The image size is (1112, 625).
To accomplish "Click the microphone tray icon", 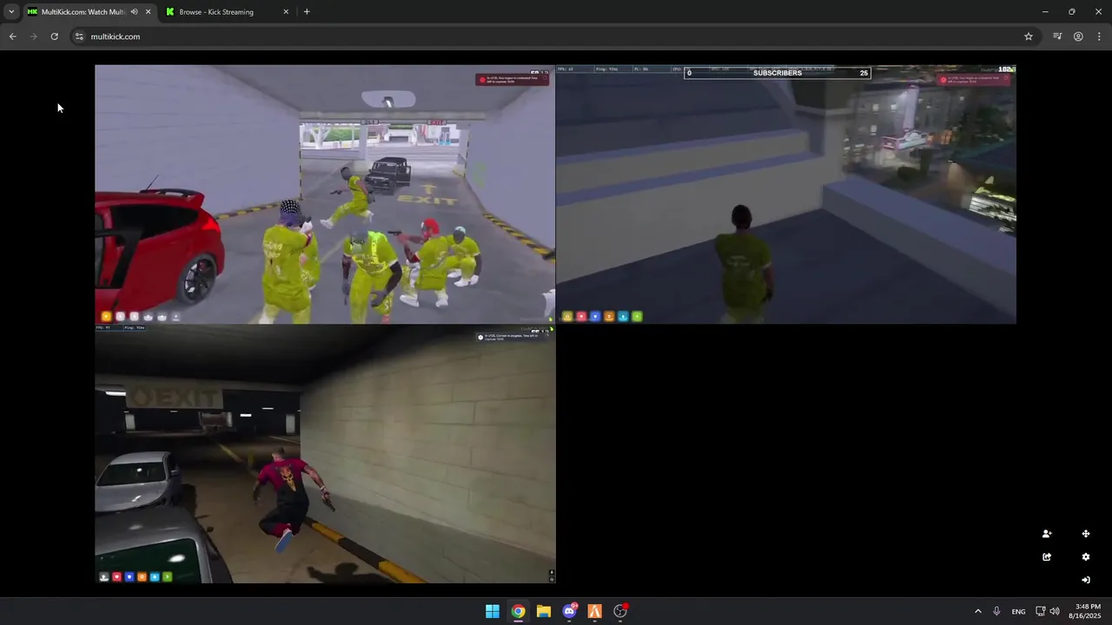I will [x=997, y=611].
